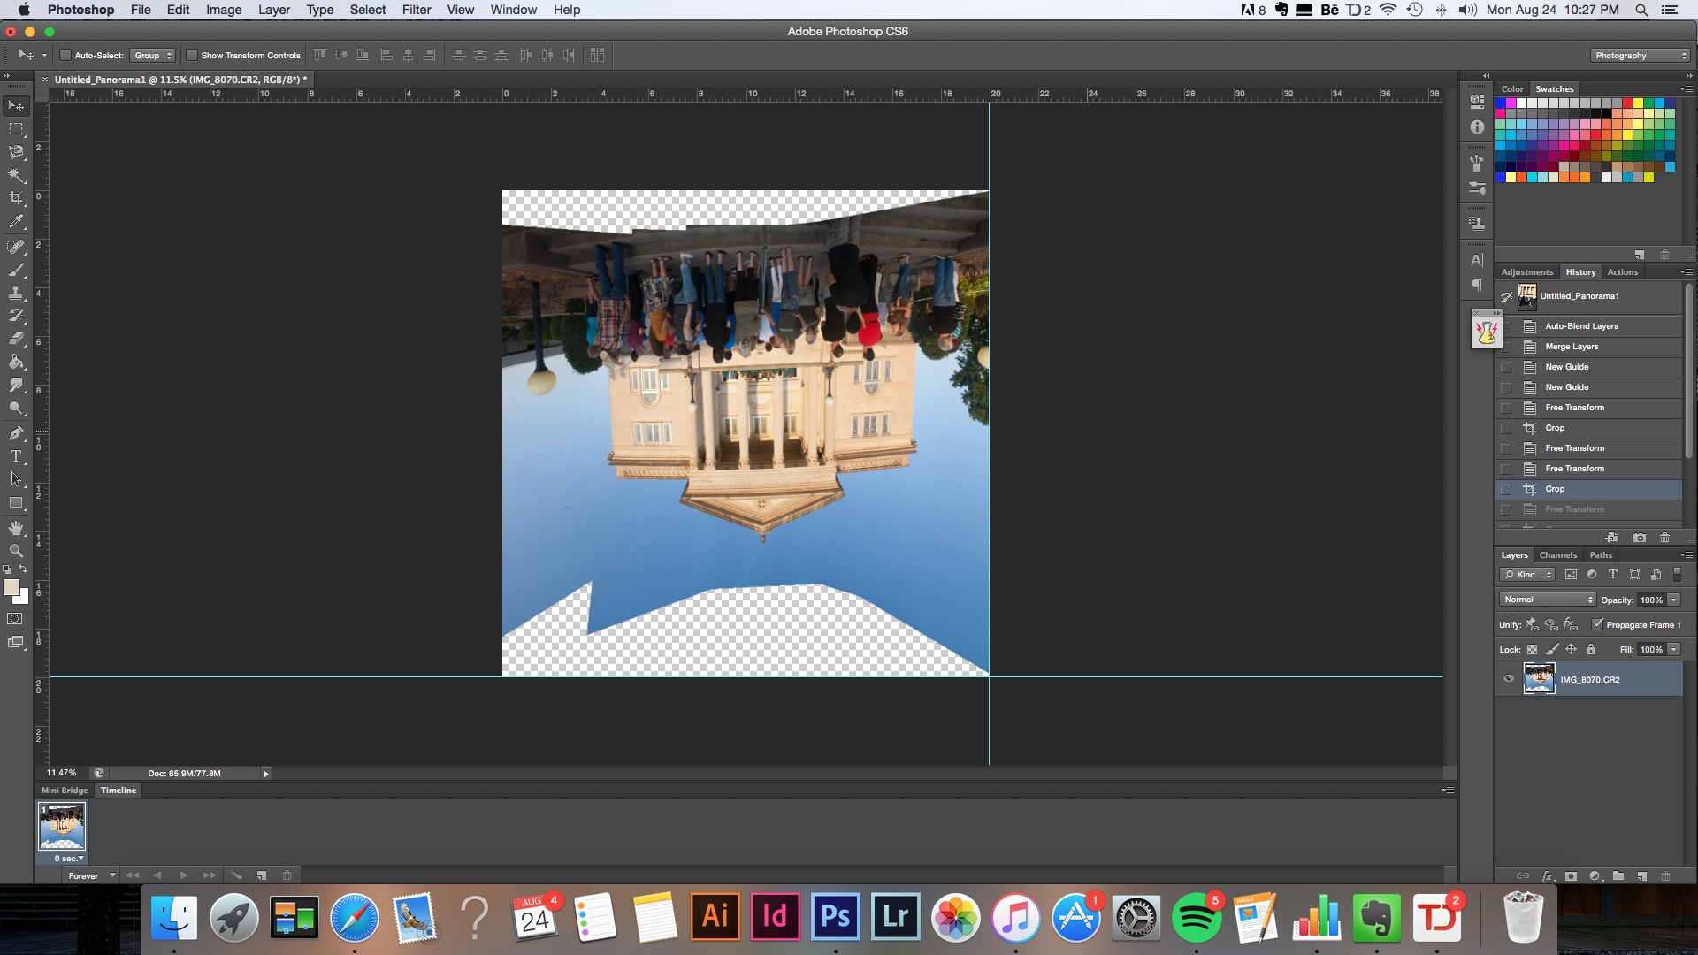Viewport: 1698px width, 955px height.
Task: Open layer blend mode Normal dropdown
Action: click(1548, 600)
